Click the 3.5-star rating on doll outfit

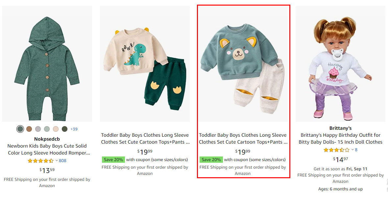click(x=336, y=150)
